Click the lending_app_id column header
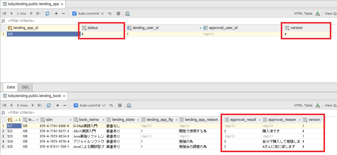Viewport: 337px width, 155px height. click(x=43, y=28)
